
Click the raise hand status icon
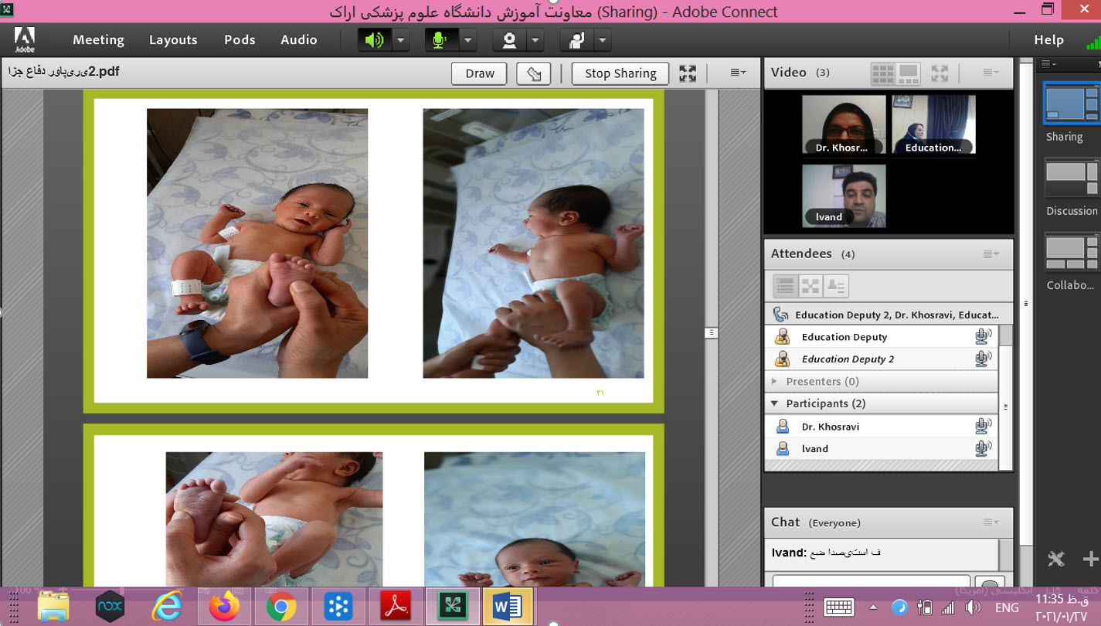576,39
